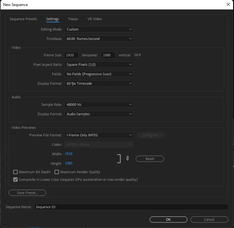Open the VR Video tab
The image size is (234, 228).
(94, 19)
